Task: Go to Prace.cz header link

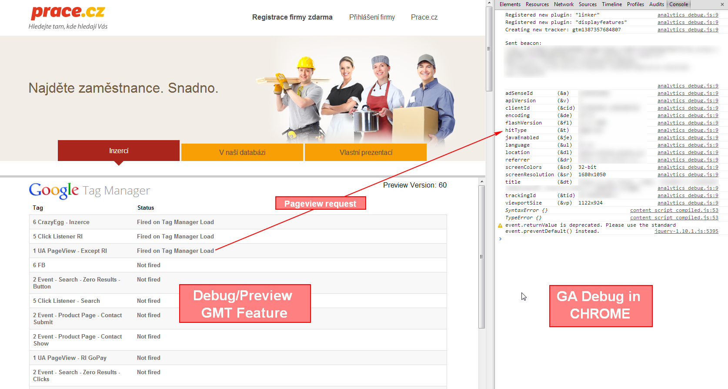Action: pyautogui.click(x=424, y=17)
